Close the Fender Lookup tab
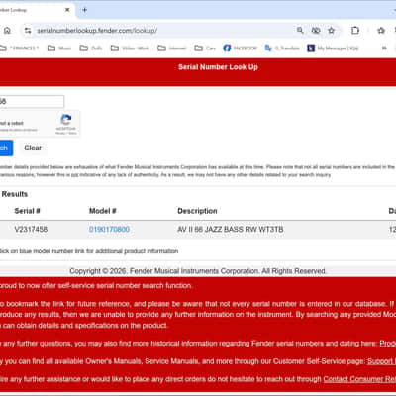Image resolution: width=396 pixels, height=396 pixels. pyautogui.click(x=67, y=10)
